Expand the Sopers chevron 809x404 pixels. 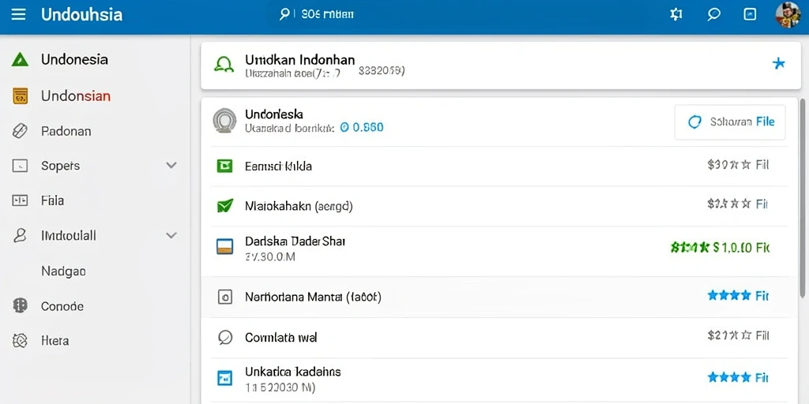tap(171, 166)
